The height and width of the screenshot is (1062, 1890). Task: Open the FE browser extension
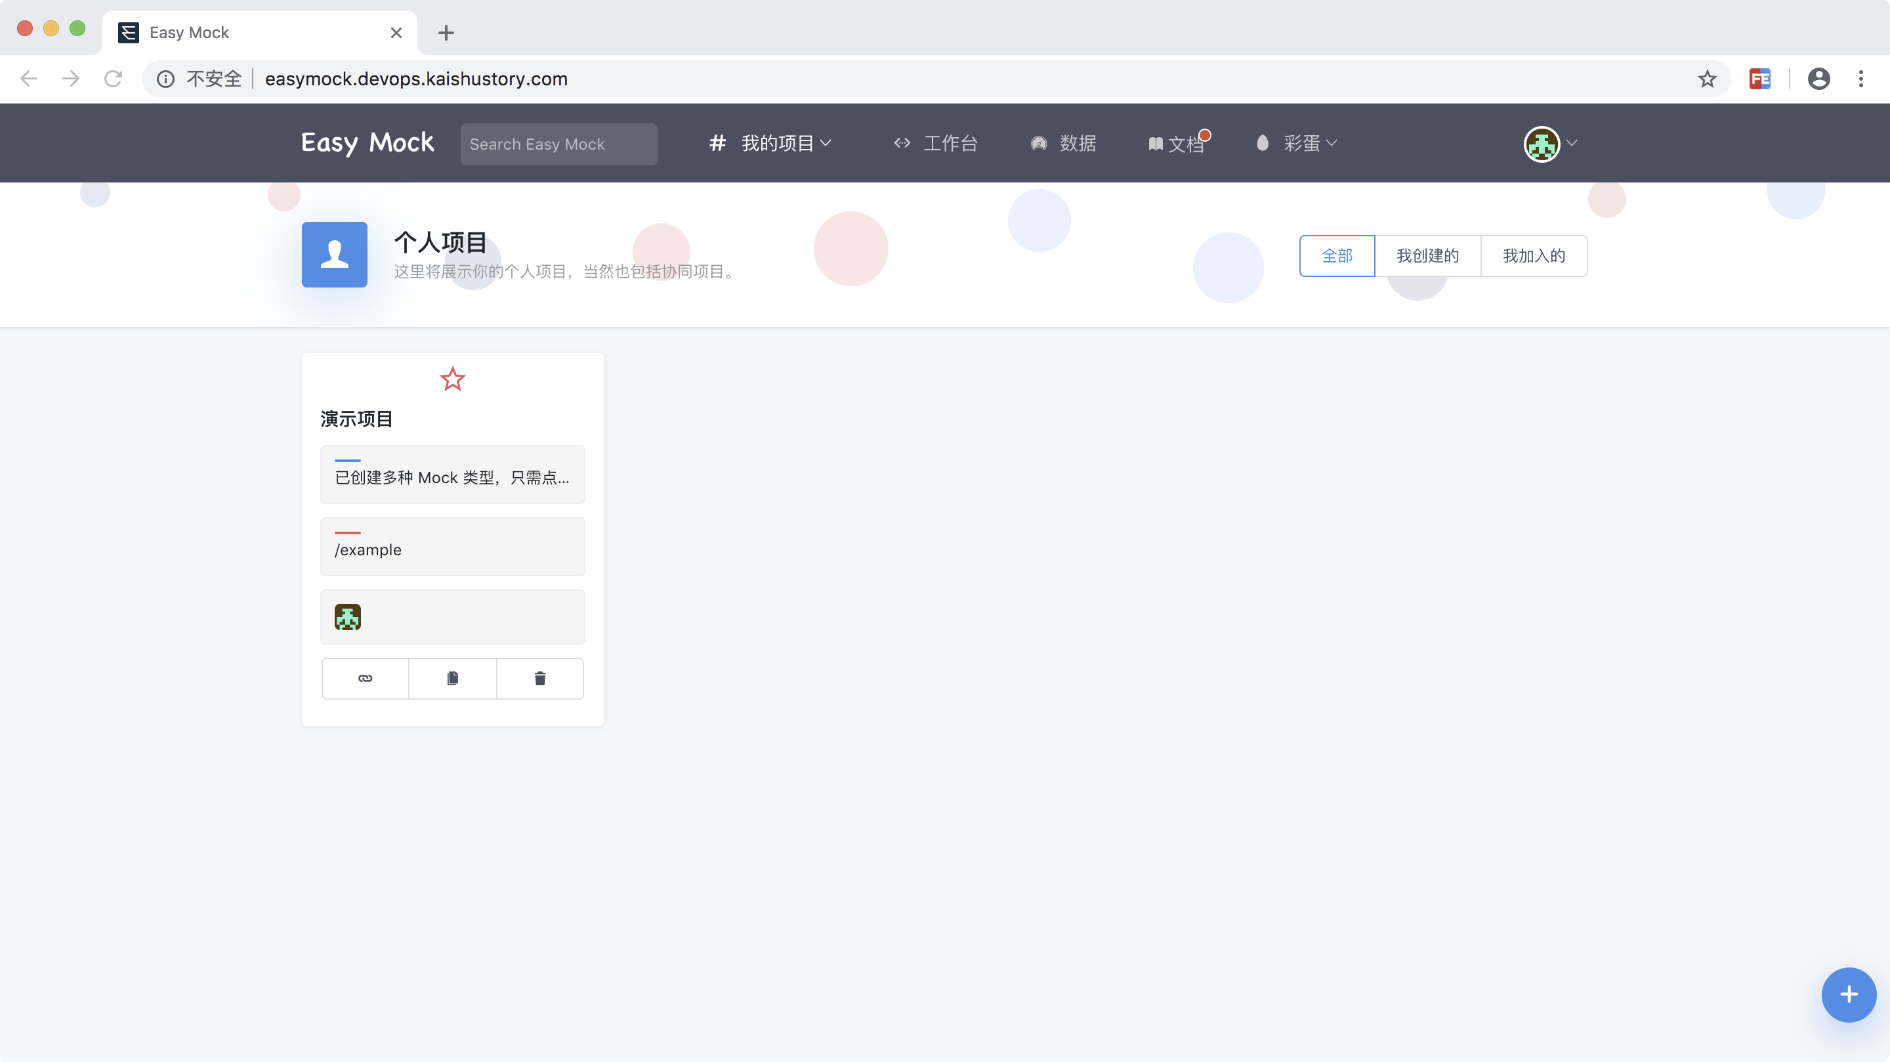click(x=1760, y=79)
